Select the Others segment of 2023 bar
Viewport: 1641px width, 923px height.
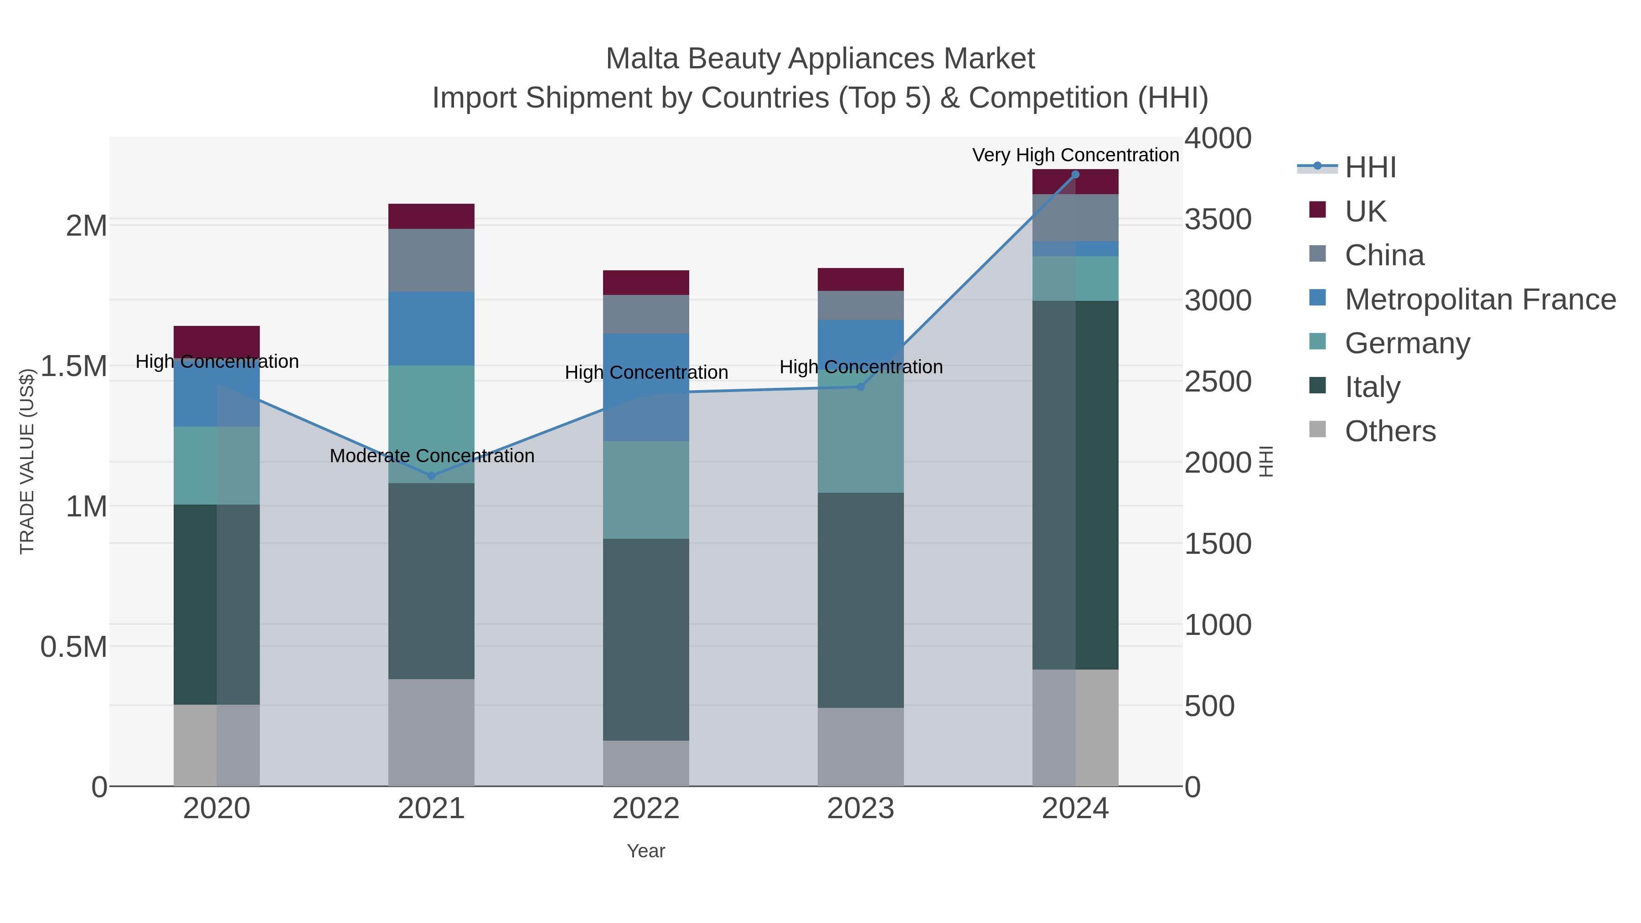tap(861, 747)
